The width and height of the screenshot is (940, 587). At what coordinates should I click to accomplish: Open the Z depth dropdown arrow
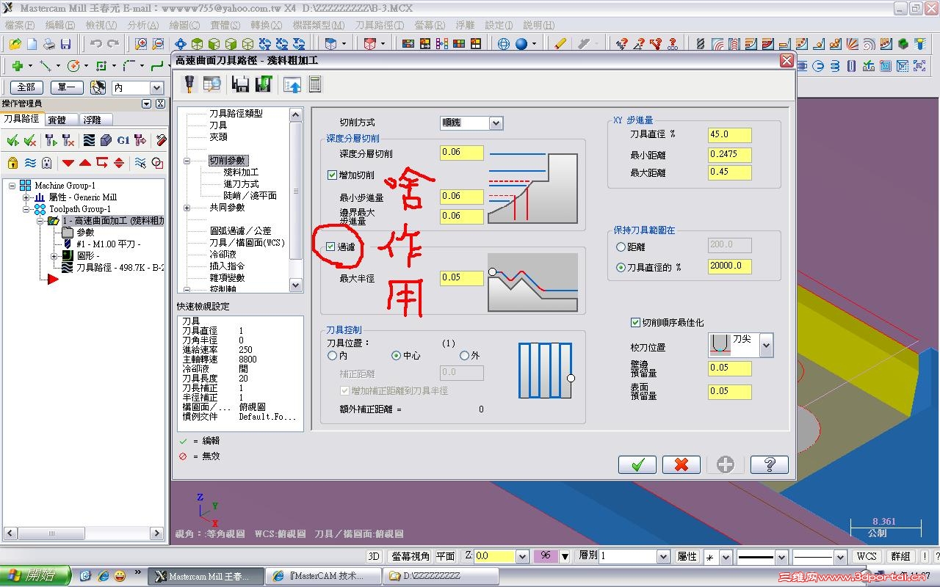click(x=522, y=557)
